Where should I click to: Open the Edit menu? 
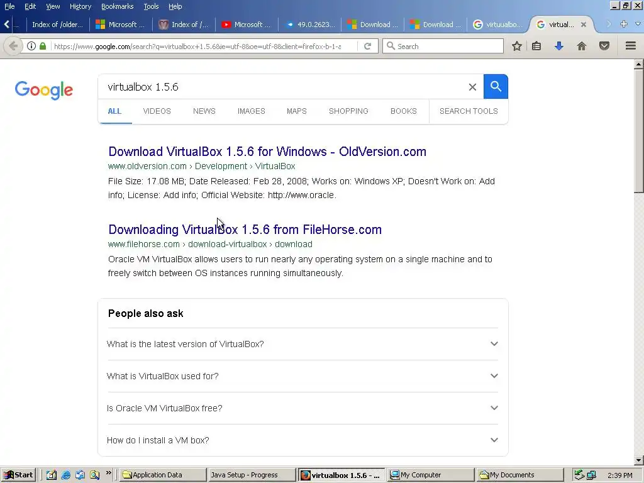(30, 6)
